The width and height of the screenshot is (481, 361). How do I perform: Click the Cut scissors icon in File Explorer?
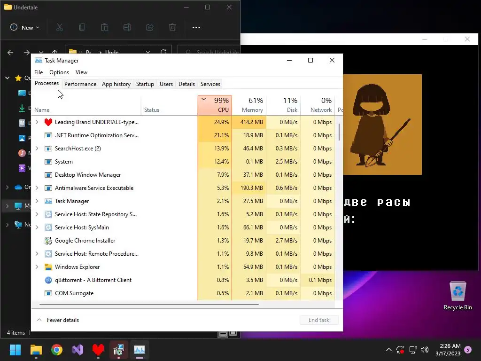60,28
